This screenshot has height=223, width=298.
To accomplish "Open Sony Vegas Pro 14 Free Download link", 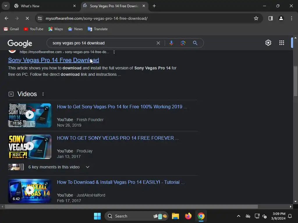I will click(54, 60).
